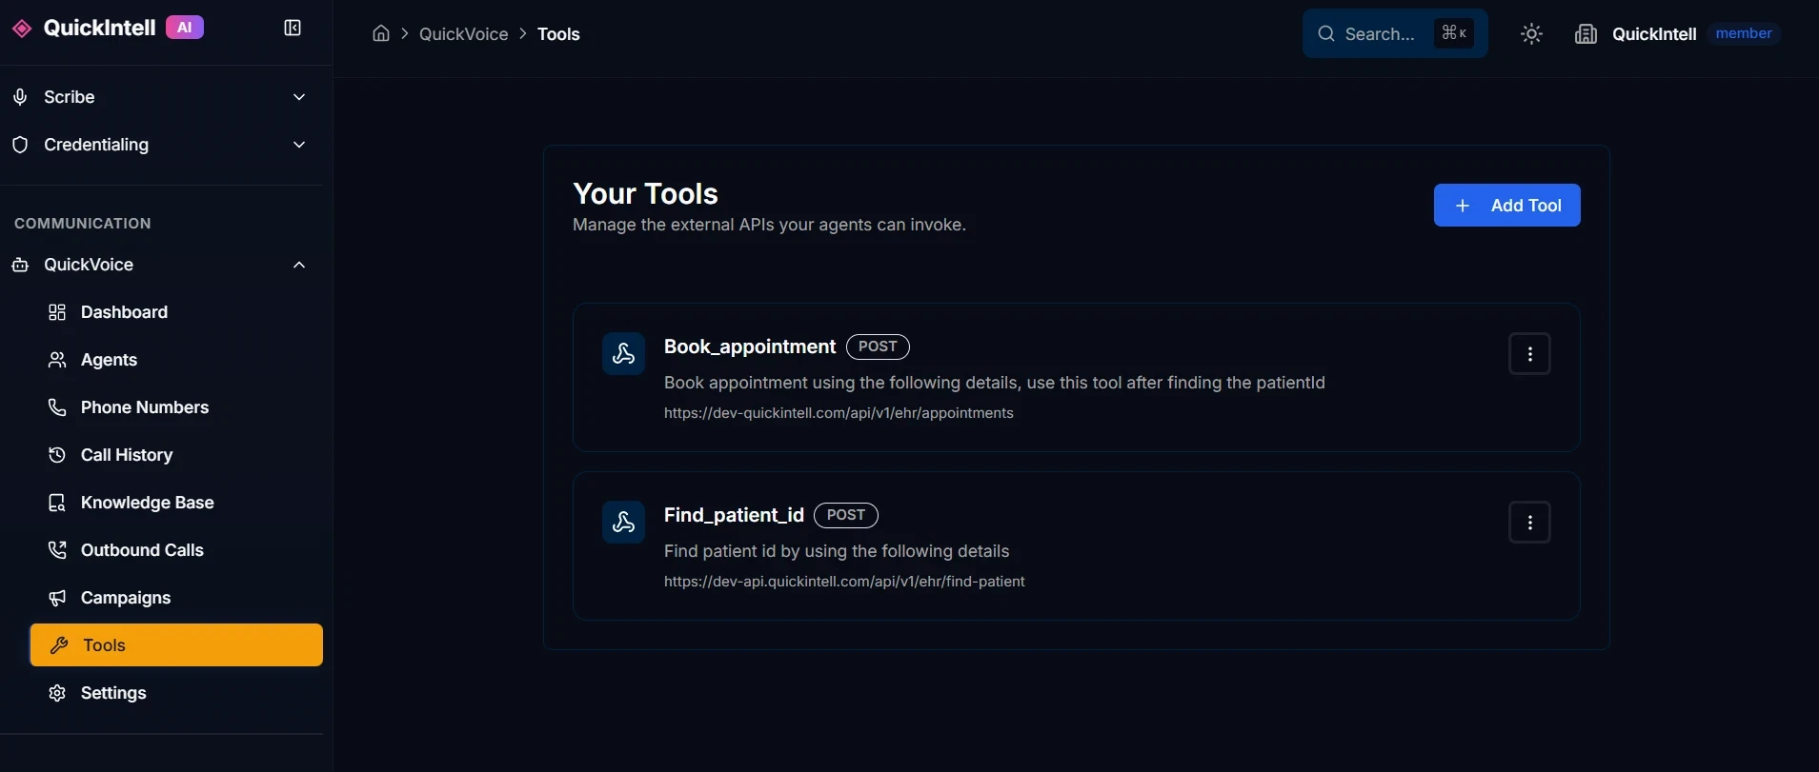Collapse the QuickVoice section chevron
Image resolution: width=1819 pixels, height=772 pixels.
tap(299, 265)
